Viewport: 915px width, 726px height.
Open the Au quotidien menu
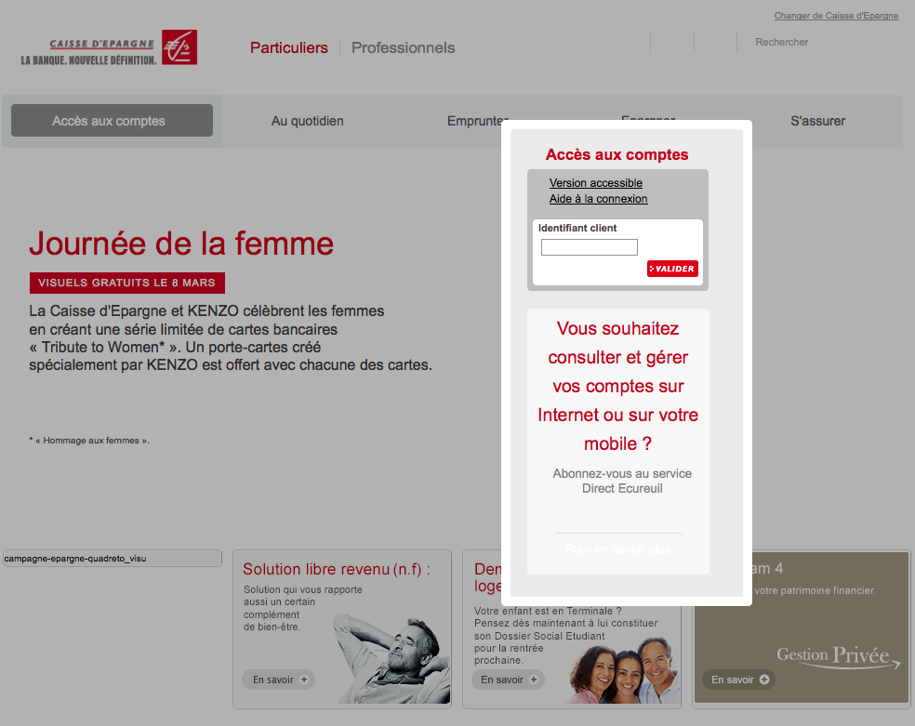point(308,121)
